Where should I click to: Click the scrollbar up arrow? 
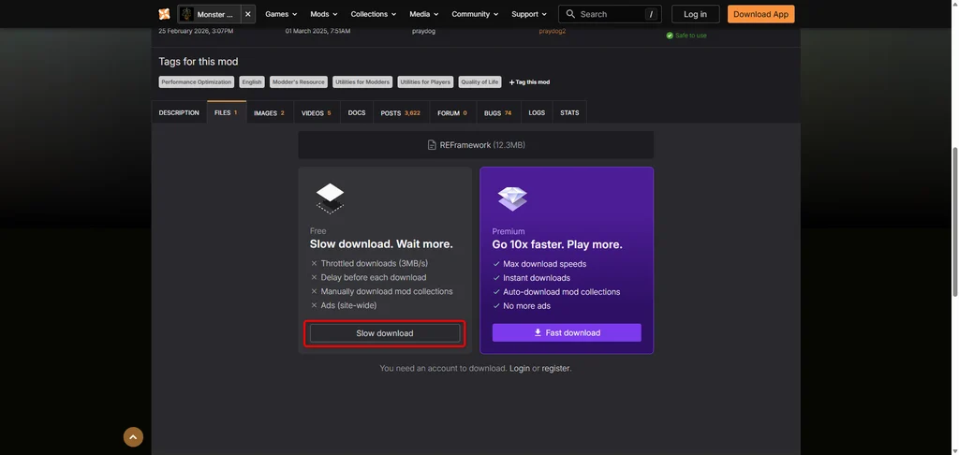[x=953, y=5]
